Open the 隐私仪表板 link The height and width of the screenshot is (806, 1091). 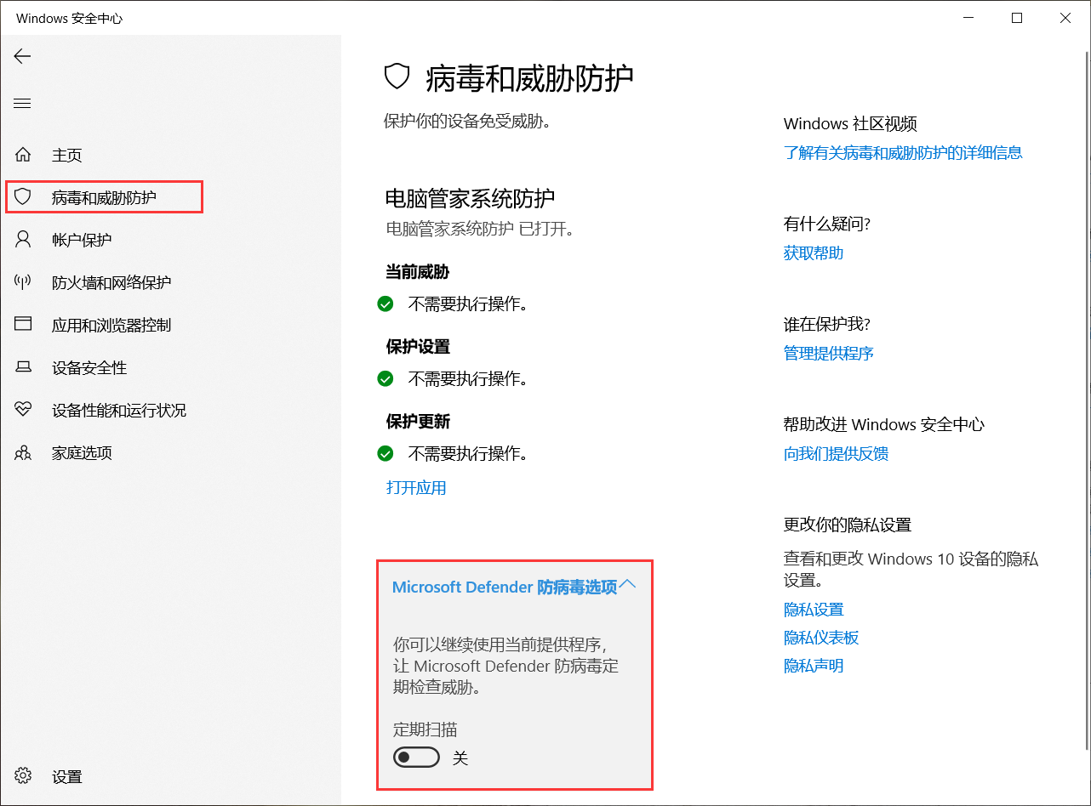tap(821, 638)
